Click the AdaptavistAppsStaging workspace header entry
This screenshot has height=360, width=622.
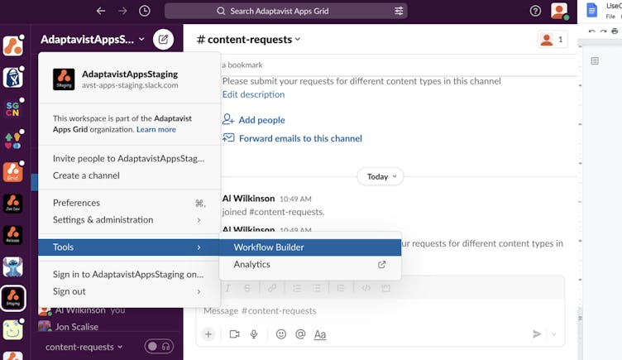click(x=129, y=79)
